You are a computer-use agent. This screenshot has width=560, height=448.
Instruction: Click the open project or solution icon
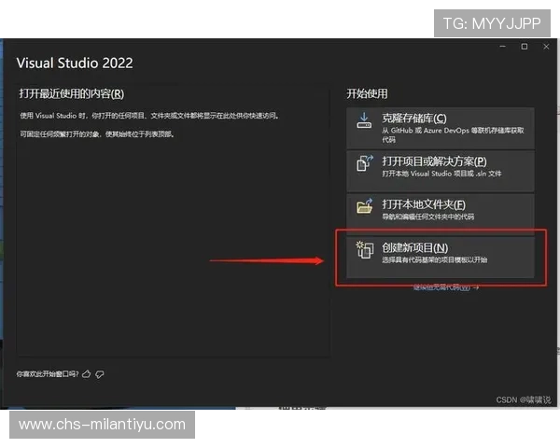(365, 166)
